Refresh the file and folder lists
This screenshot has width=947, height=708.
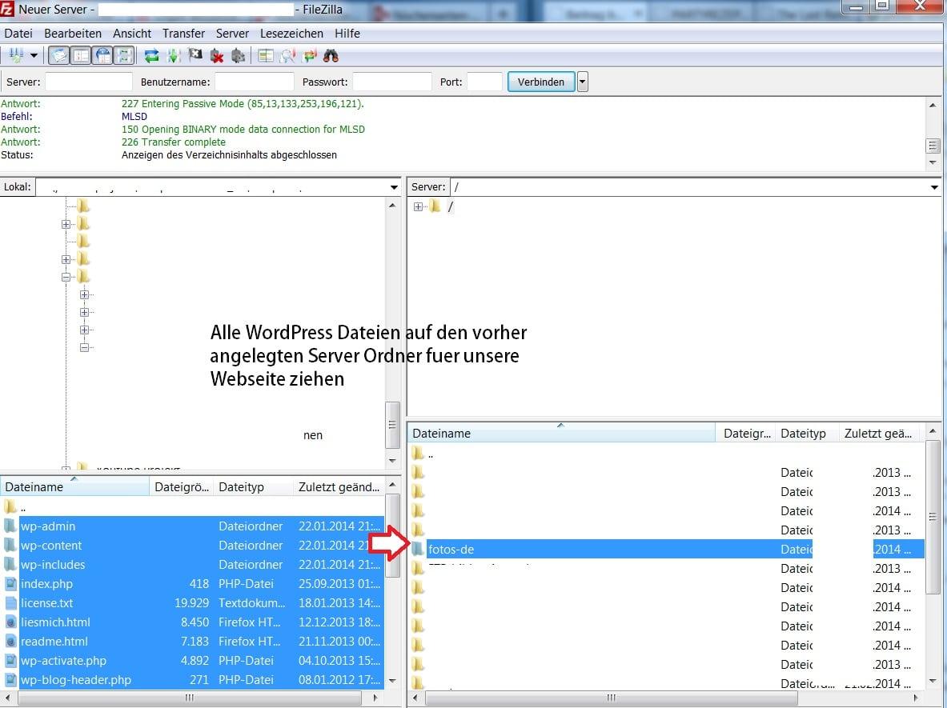coord(151,56)
